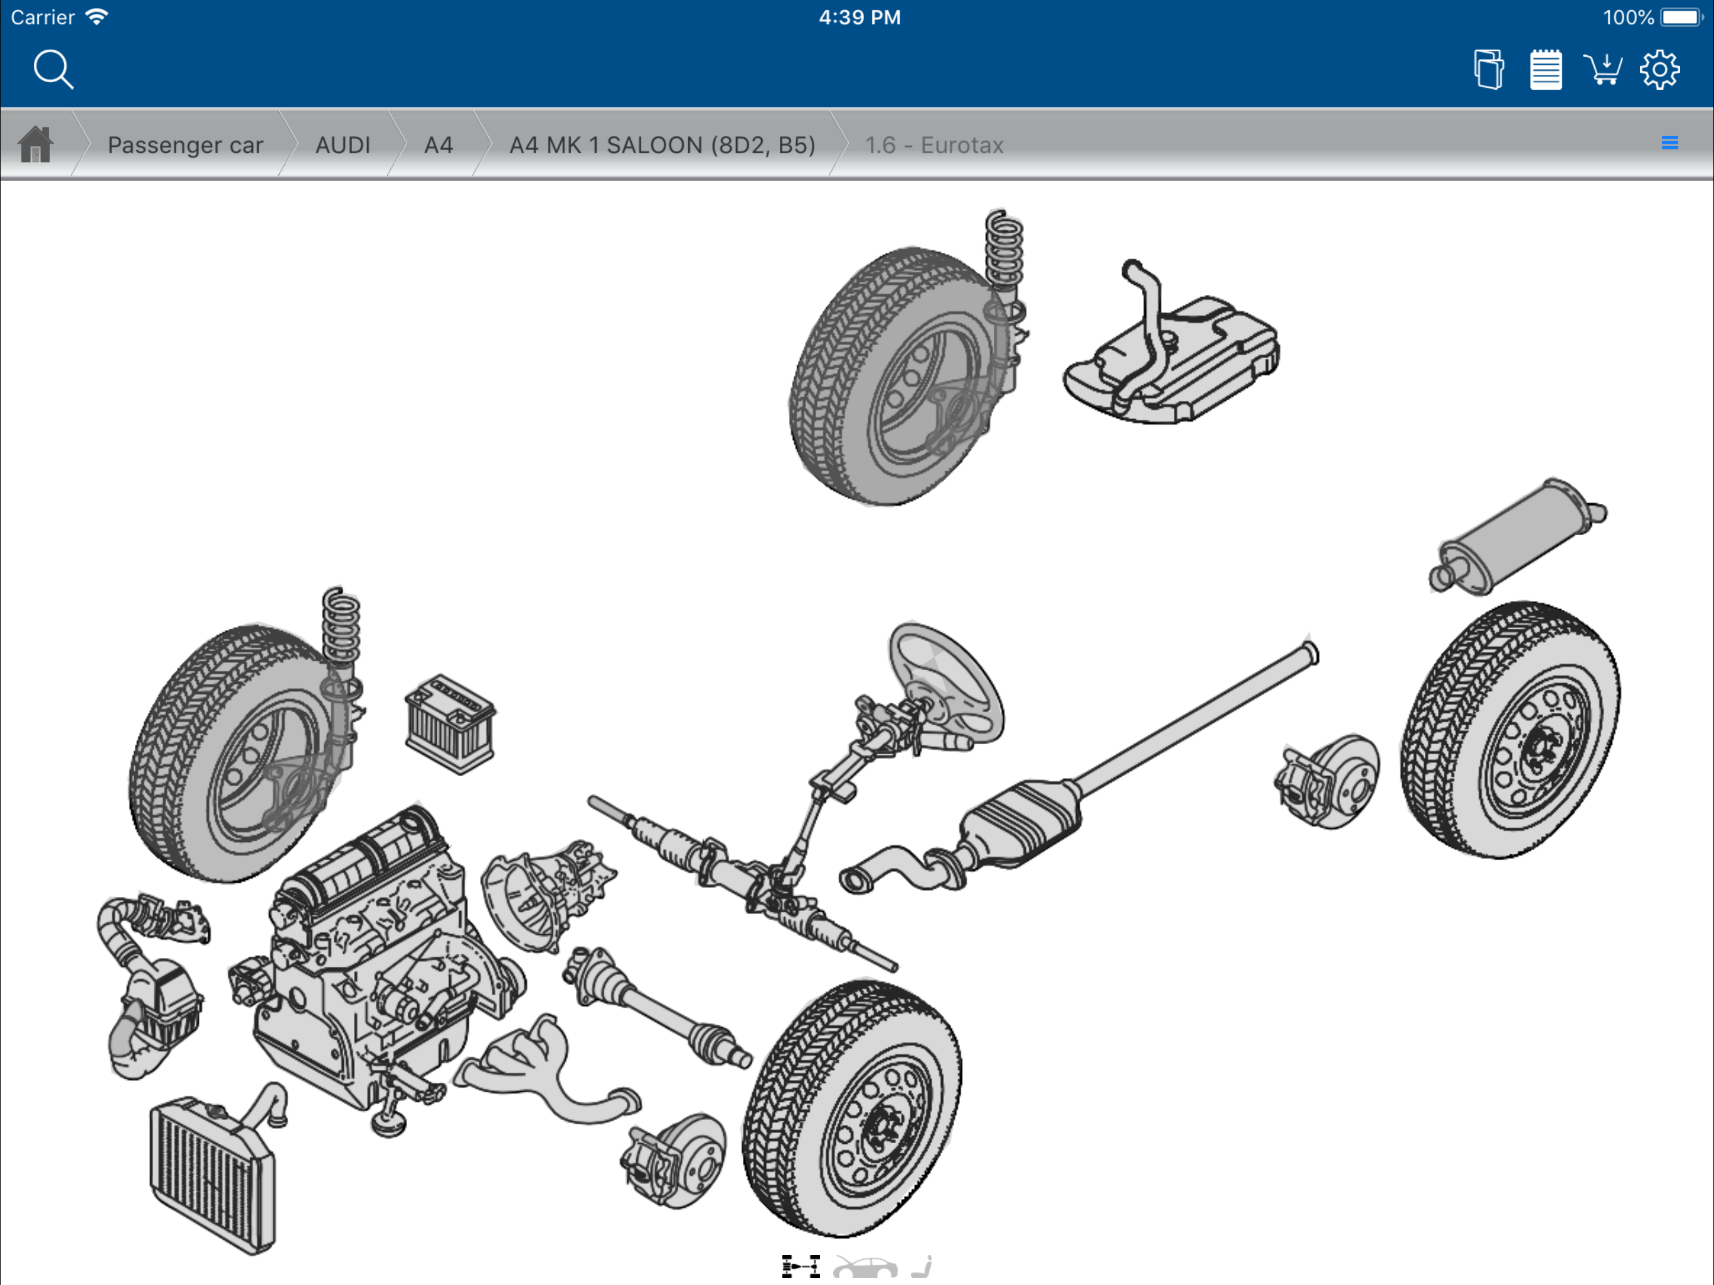
Task: Switch to car body view icon
Action: (x=865, y=1267)
